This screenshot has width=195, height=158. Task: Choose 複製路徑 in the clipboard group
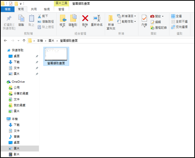tap(46, 22)
